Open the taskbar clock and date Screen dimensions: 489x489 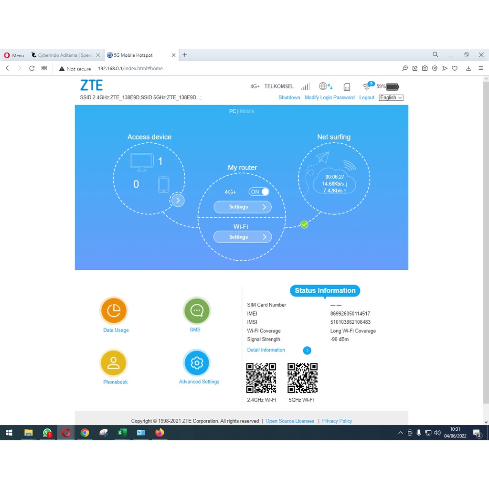click(x=455, y=433)
